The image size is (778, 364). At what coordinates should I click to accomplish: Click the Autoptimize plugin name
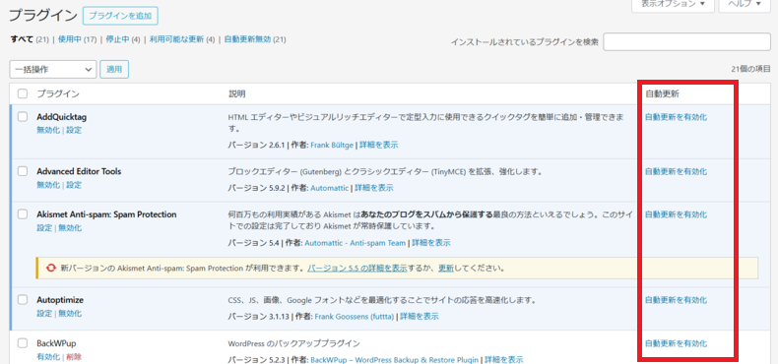click(x=60, y=300)
